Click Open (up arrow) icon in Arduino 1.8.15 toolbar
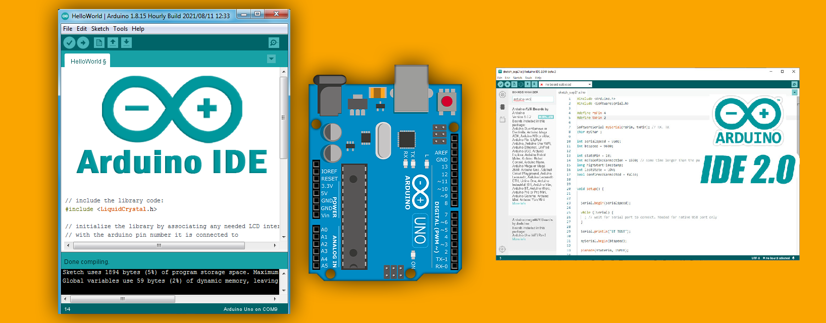The height and width of the screenshot is (323, 826). (x=113, y=43)
